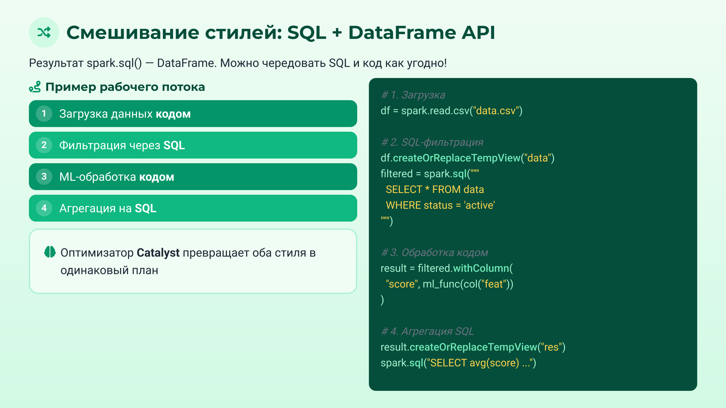Click the subtitle about spark.sql() result
Viewport: 726px width, 408px height.
[237, 63]
